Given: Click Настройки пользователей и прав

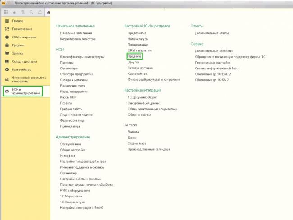Looking at the screenshot, I should coord(83,161).
